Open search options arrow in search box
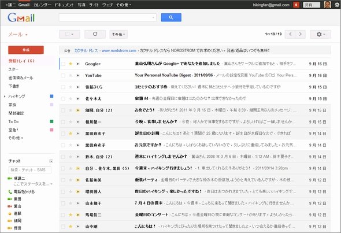Image resolution: width=341 pixels, height=233 pixels. (x=153, y=17)
